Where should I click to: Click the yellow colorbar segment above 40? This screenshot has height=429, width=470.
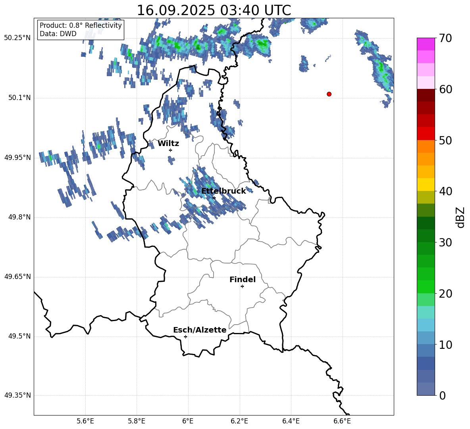point(426,184)
